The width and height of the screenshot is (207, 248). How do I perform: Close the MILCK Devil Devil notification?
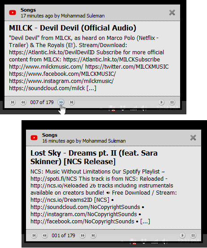click(x=172, y=13)
